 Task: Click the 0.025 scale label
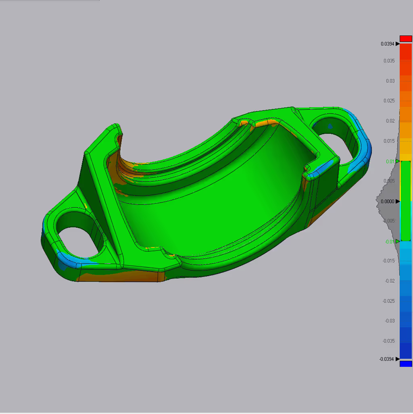pos(389,101)
